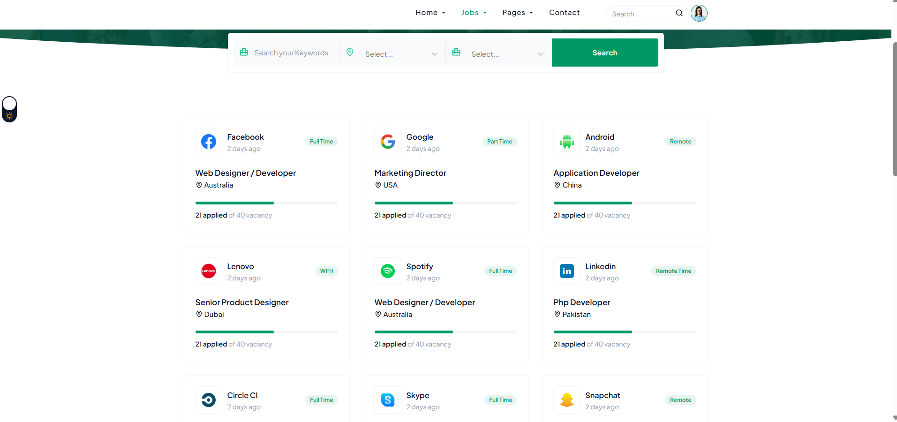
Task: Click Remote Time badge on Linkedin card
Action: pyautogui.click(x=674, y=271)
